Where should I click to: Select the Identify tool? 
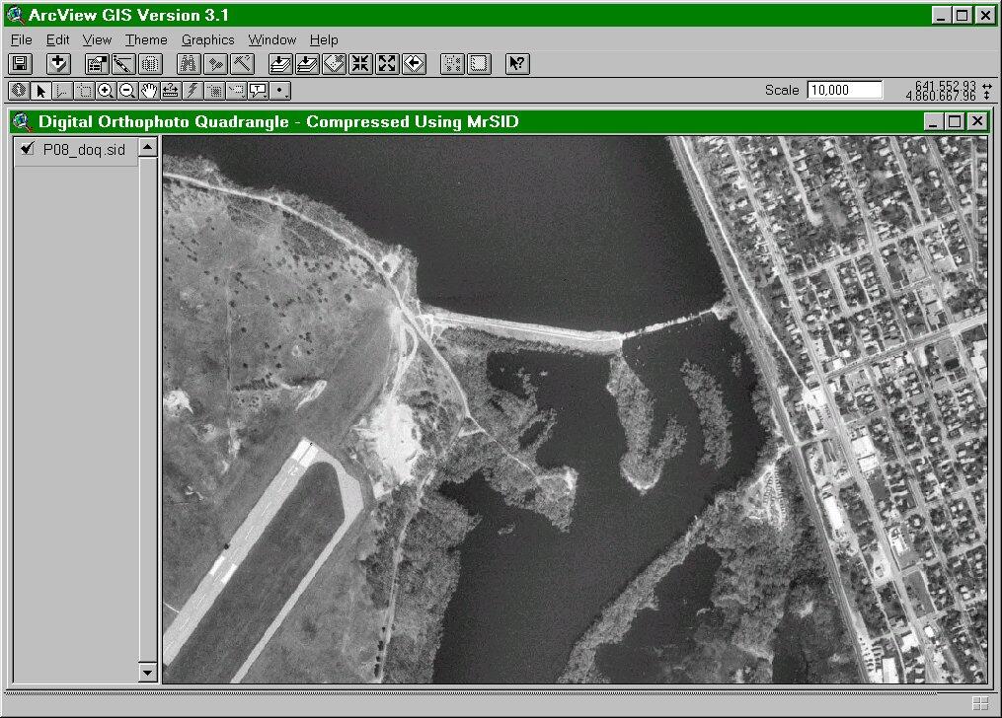(x=18, y=90)
